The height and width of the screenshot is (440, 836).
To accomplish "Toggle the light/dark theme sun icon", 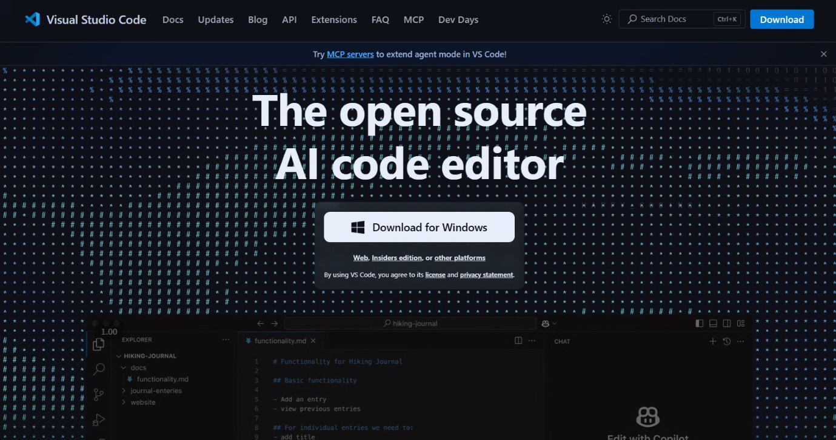I will click(x=607, y=19).
